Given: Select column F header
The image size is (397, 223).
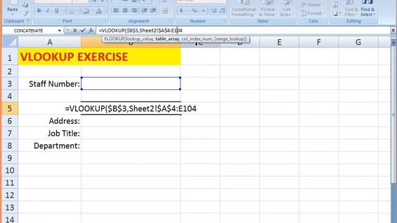Looking at the screenshot, I should coord(319,42).
